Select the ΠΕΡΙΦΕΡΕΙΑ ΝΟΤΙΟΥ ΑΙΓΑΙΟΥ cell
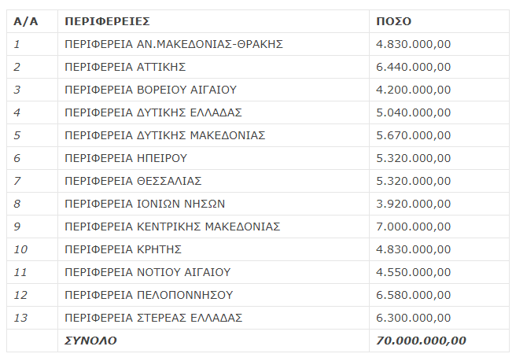 click(x=214, y=272)
